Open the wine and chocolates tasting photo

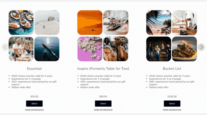pos(116,23)
